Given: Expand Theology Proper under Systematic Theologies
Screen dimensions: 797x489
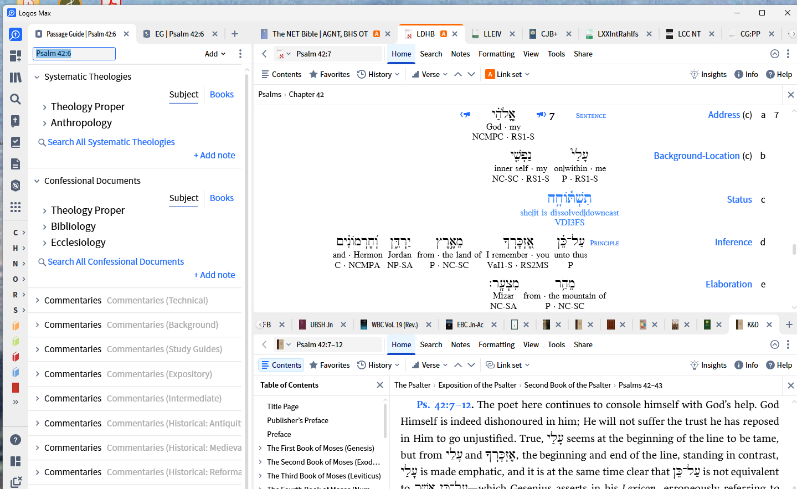Looking at the screenshot, I should click(x=44, y=107).
